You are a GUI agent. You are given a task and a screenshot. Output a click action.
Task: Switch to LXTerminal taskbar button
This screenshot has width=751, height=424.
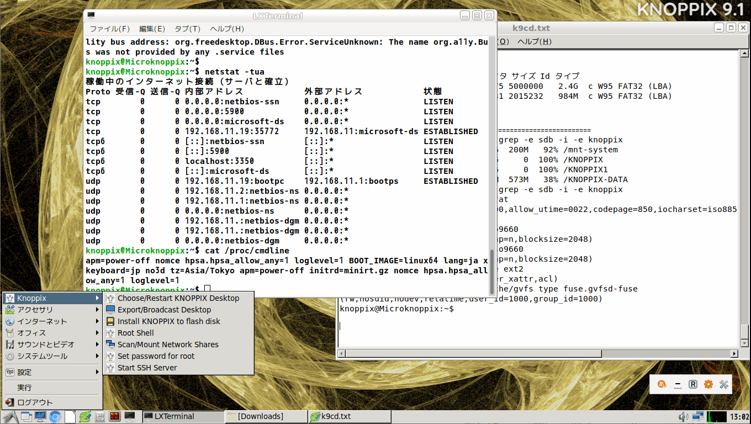pos(183,417)
